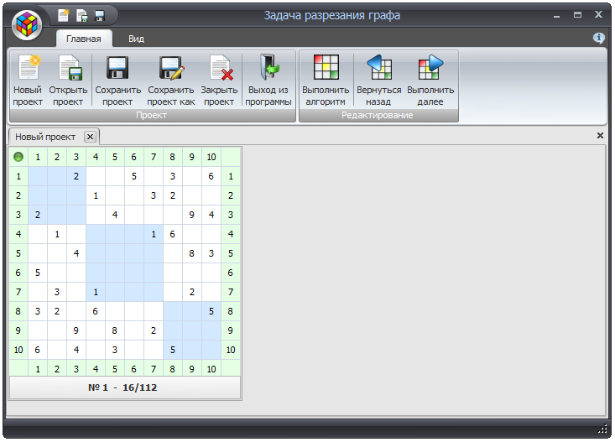The width and height of the screenshot is (615, 442).
Task: Select the Новый проект document tab
Action: point(45,137)
